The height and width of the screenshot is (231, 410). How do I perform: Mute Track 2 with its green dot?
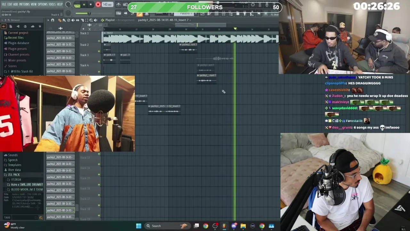(x=99, y=51)
